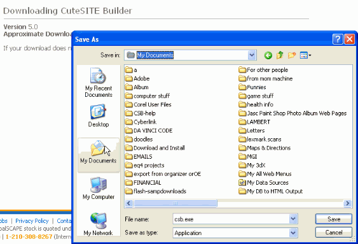Select the EMAILS folder
Viewport: 358px width, 244px height.
coord(139,157)
